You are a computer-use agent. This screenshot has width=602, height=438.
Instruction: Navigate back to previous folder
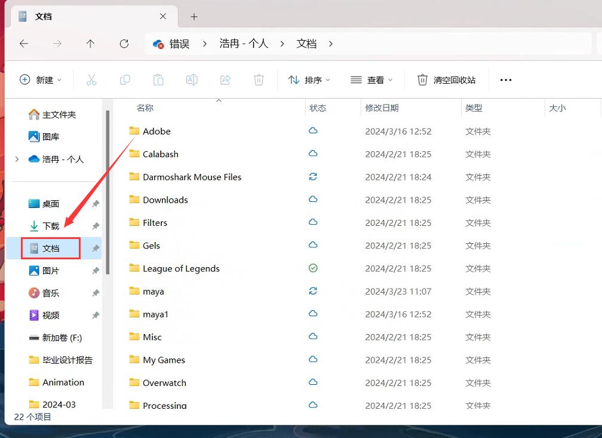[24, 44]
